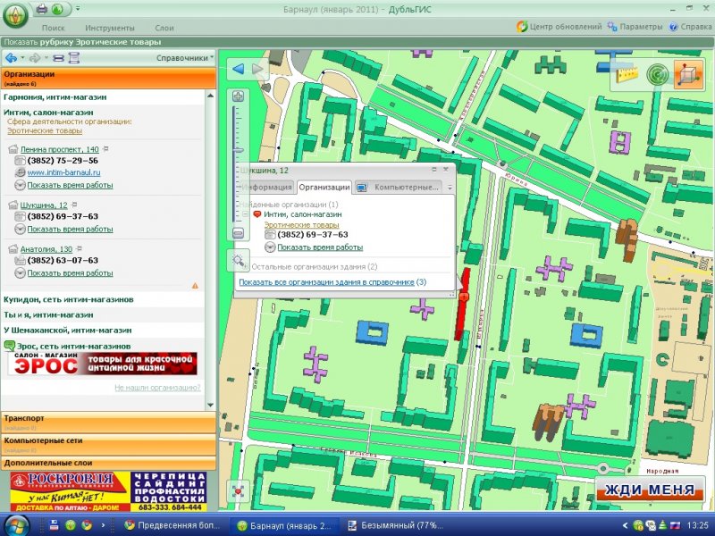Open the Поиск ribbon tab

54,28
